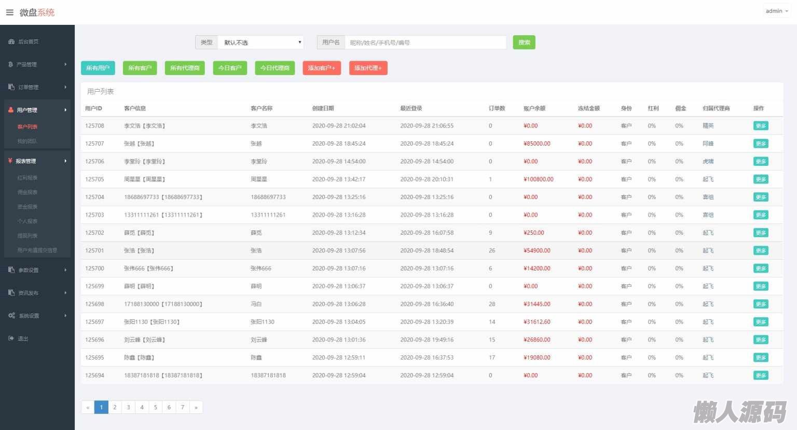Open 红利报表 under 报表管理
797x430 pixels.
click(x=28, y=178)
